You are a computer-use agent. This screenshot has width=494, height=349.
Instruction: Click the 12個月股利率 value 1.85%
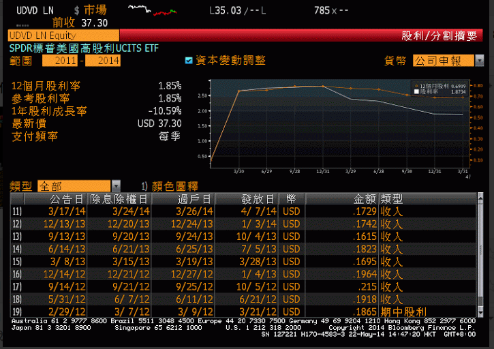(x=170, y=86)
